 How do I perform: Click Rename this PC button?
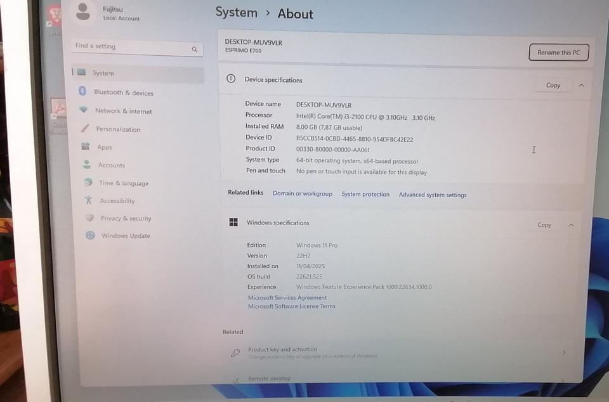[558, 53]
